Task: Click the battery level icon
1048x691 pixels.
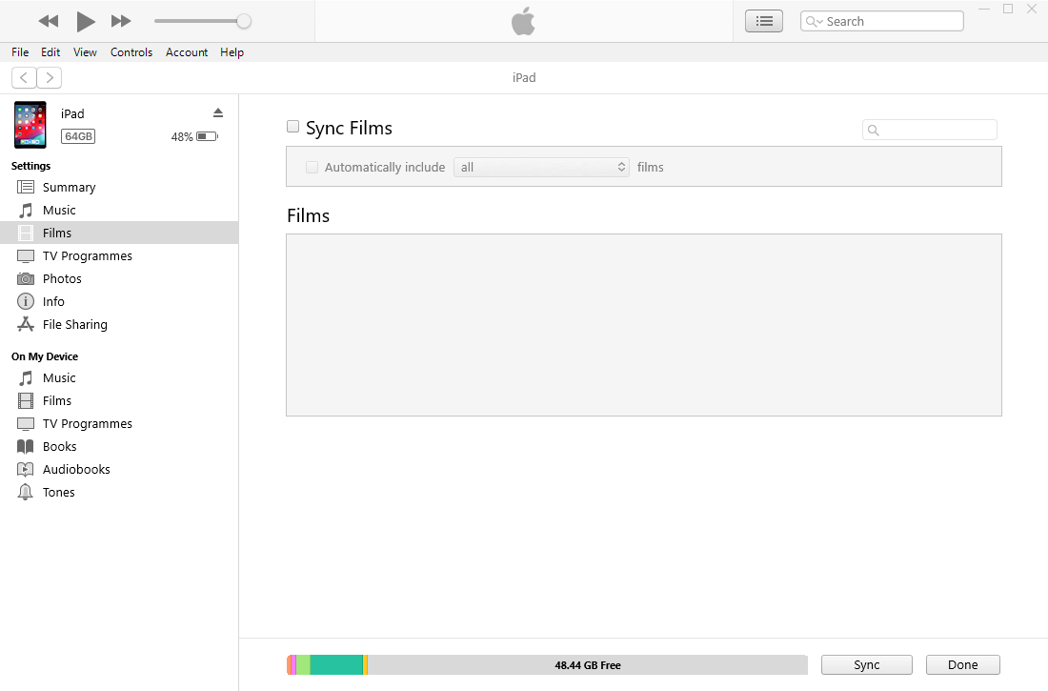Action: click(x=207, y=136)
